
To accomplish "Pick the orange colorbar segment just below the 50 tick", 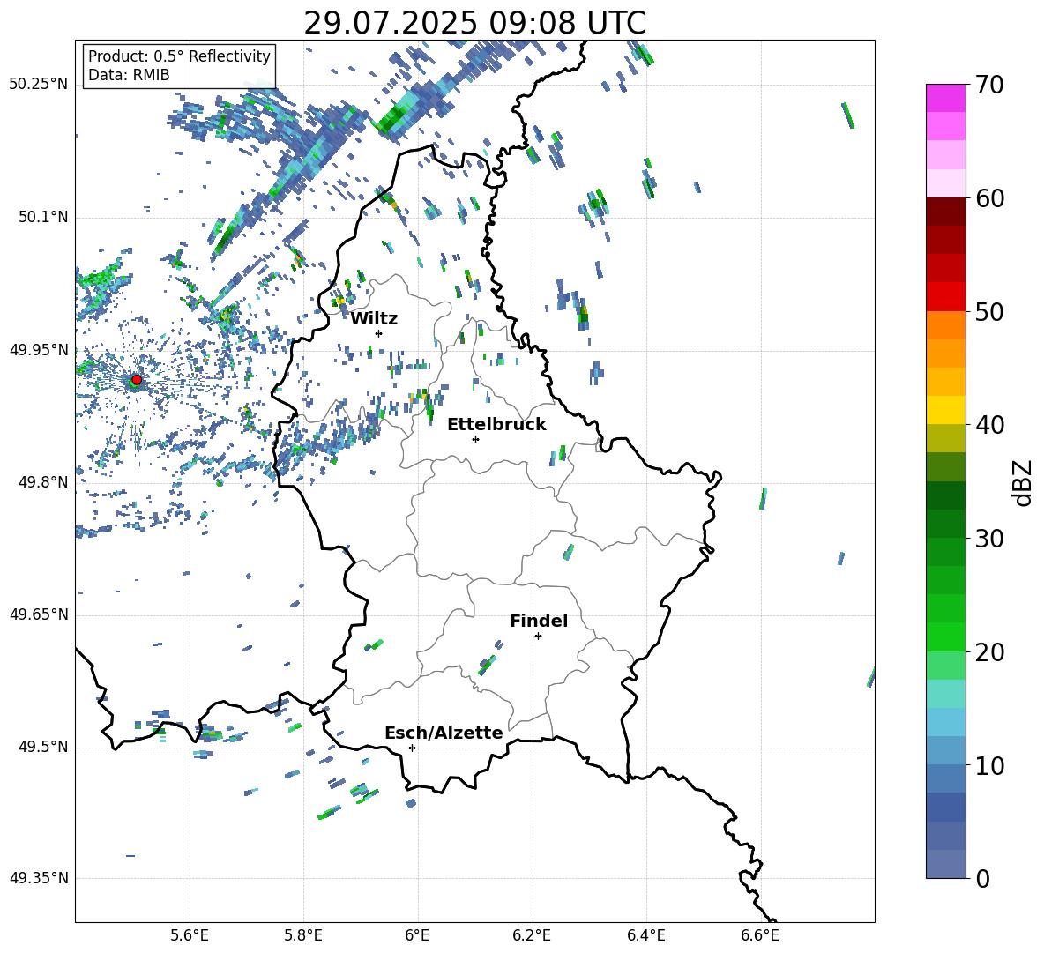I will (945, 325).
